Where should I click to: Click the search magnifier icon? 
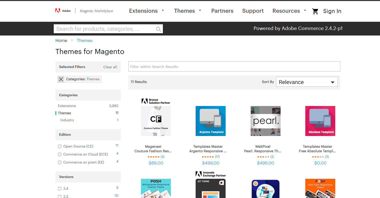pyautogui.click(x=158, y=29)
